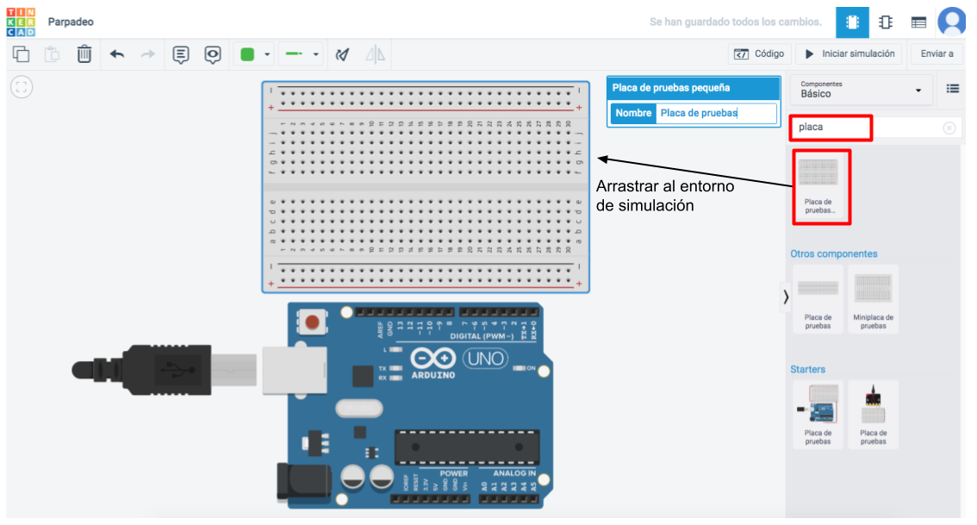Open the wire color dropdown

click(255, 54)
